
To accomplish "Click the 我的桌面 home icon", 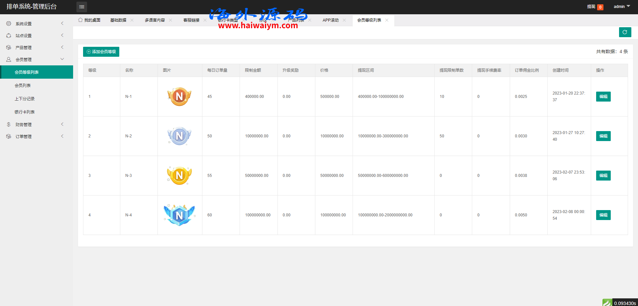I will (80, 20).
